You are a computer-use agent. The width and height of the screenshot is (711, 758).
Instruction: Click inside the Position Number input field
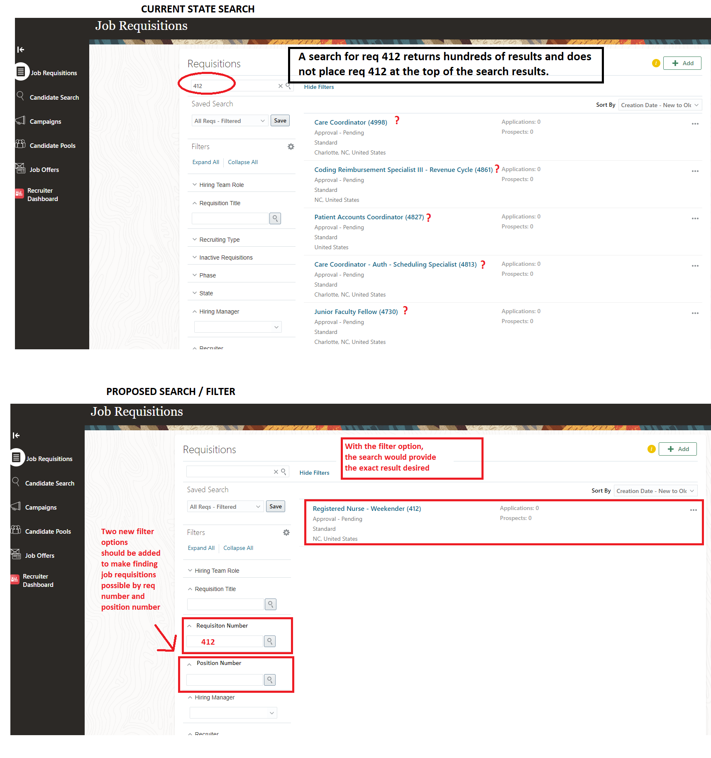pyautogui.click(x=224, y=680)
